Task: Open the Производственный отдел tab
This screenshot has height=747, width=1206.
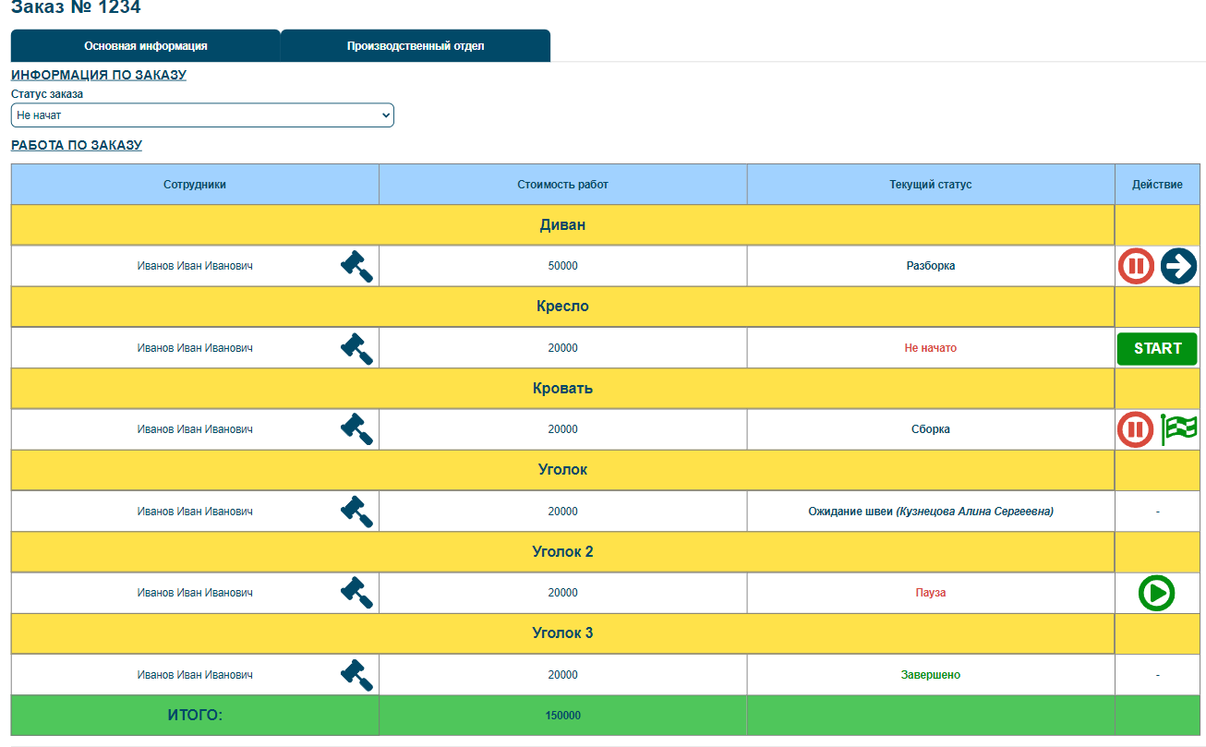Action: [416, 46]
